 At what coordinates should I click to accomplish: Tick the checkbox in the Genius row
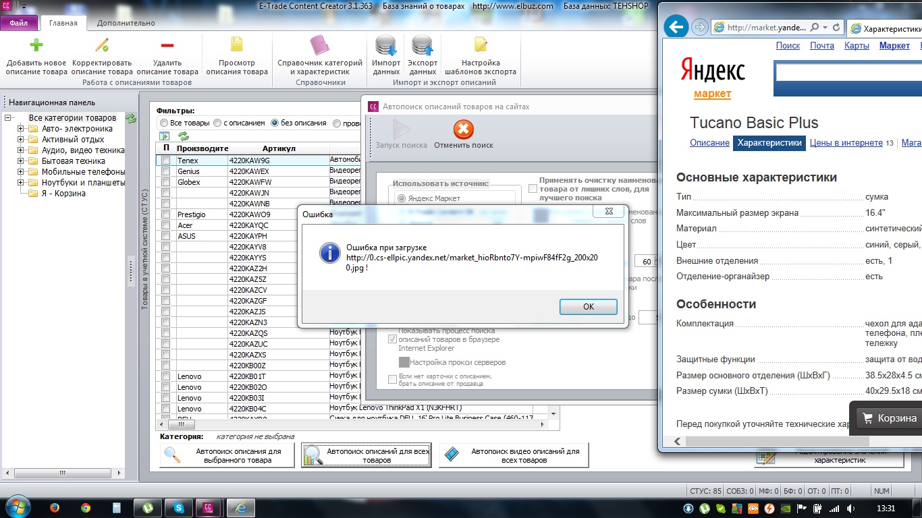click(x=166, y=171)
